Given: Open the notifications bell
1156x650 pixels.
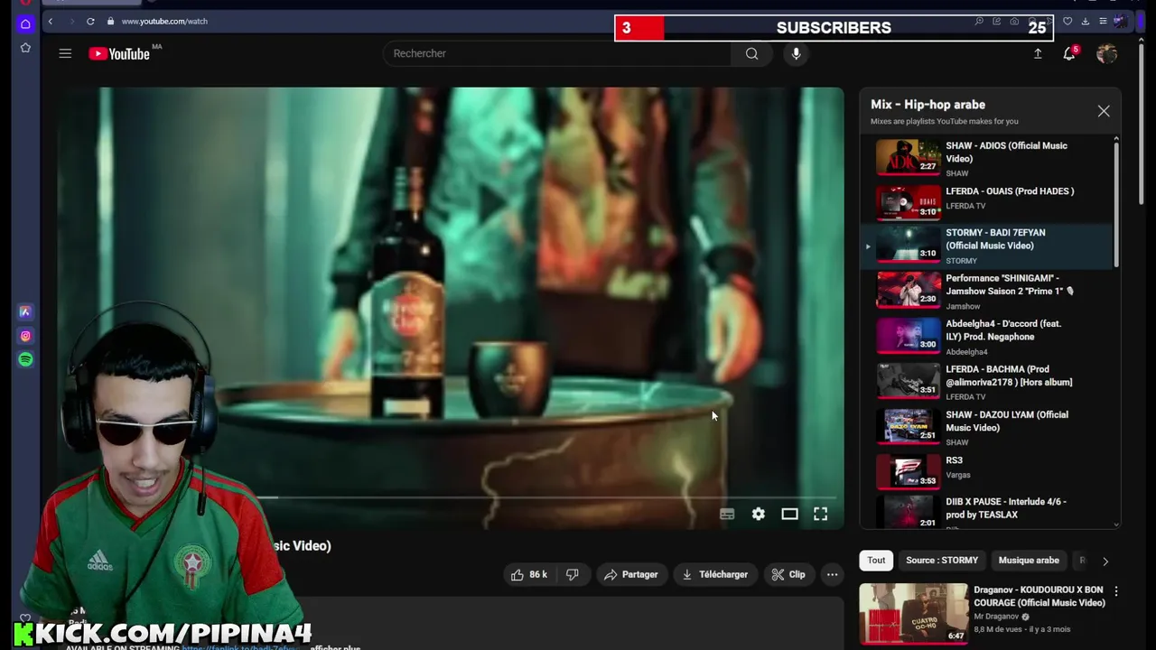Looking at the screenshot, I should [1069, 53].
